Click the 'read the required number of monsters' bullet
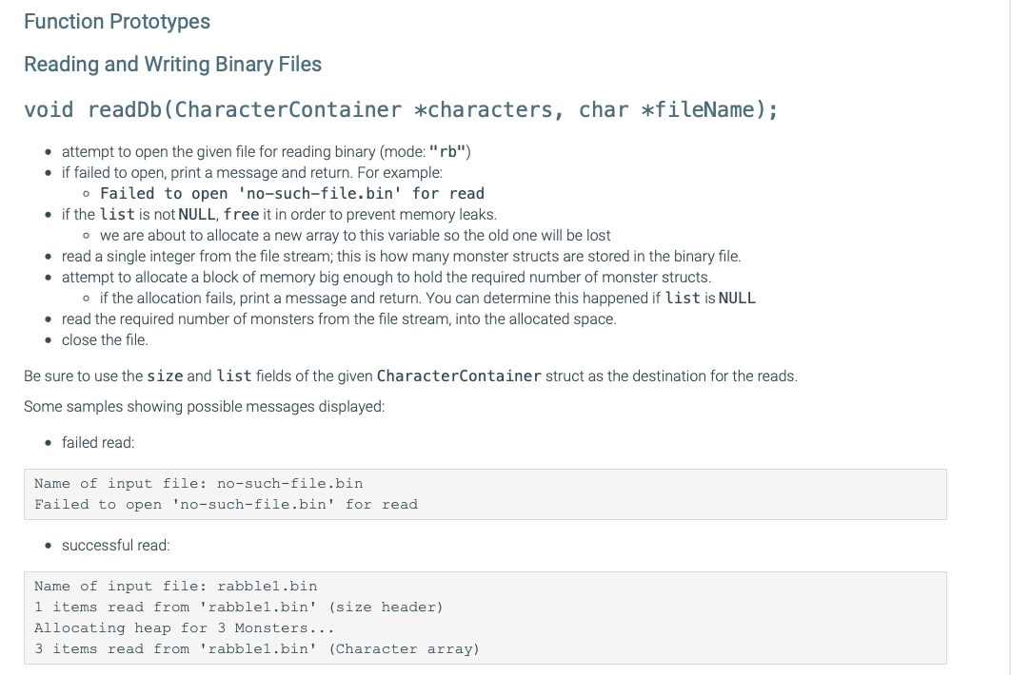The height and width of the screenshot is (675, 1011). pyautogui.click(x=338, y=319)
